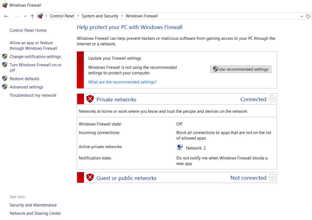Click Windows Firewall title bar icon
The image size is (312, 220).
(5, 5)
